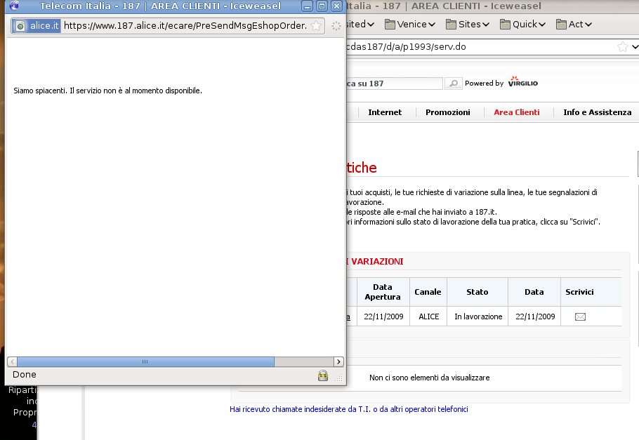639x440 pixels.
Task: Click the Virgilio logo
Action: coord(523,81)
